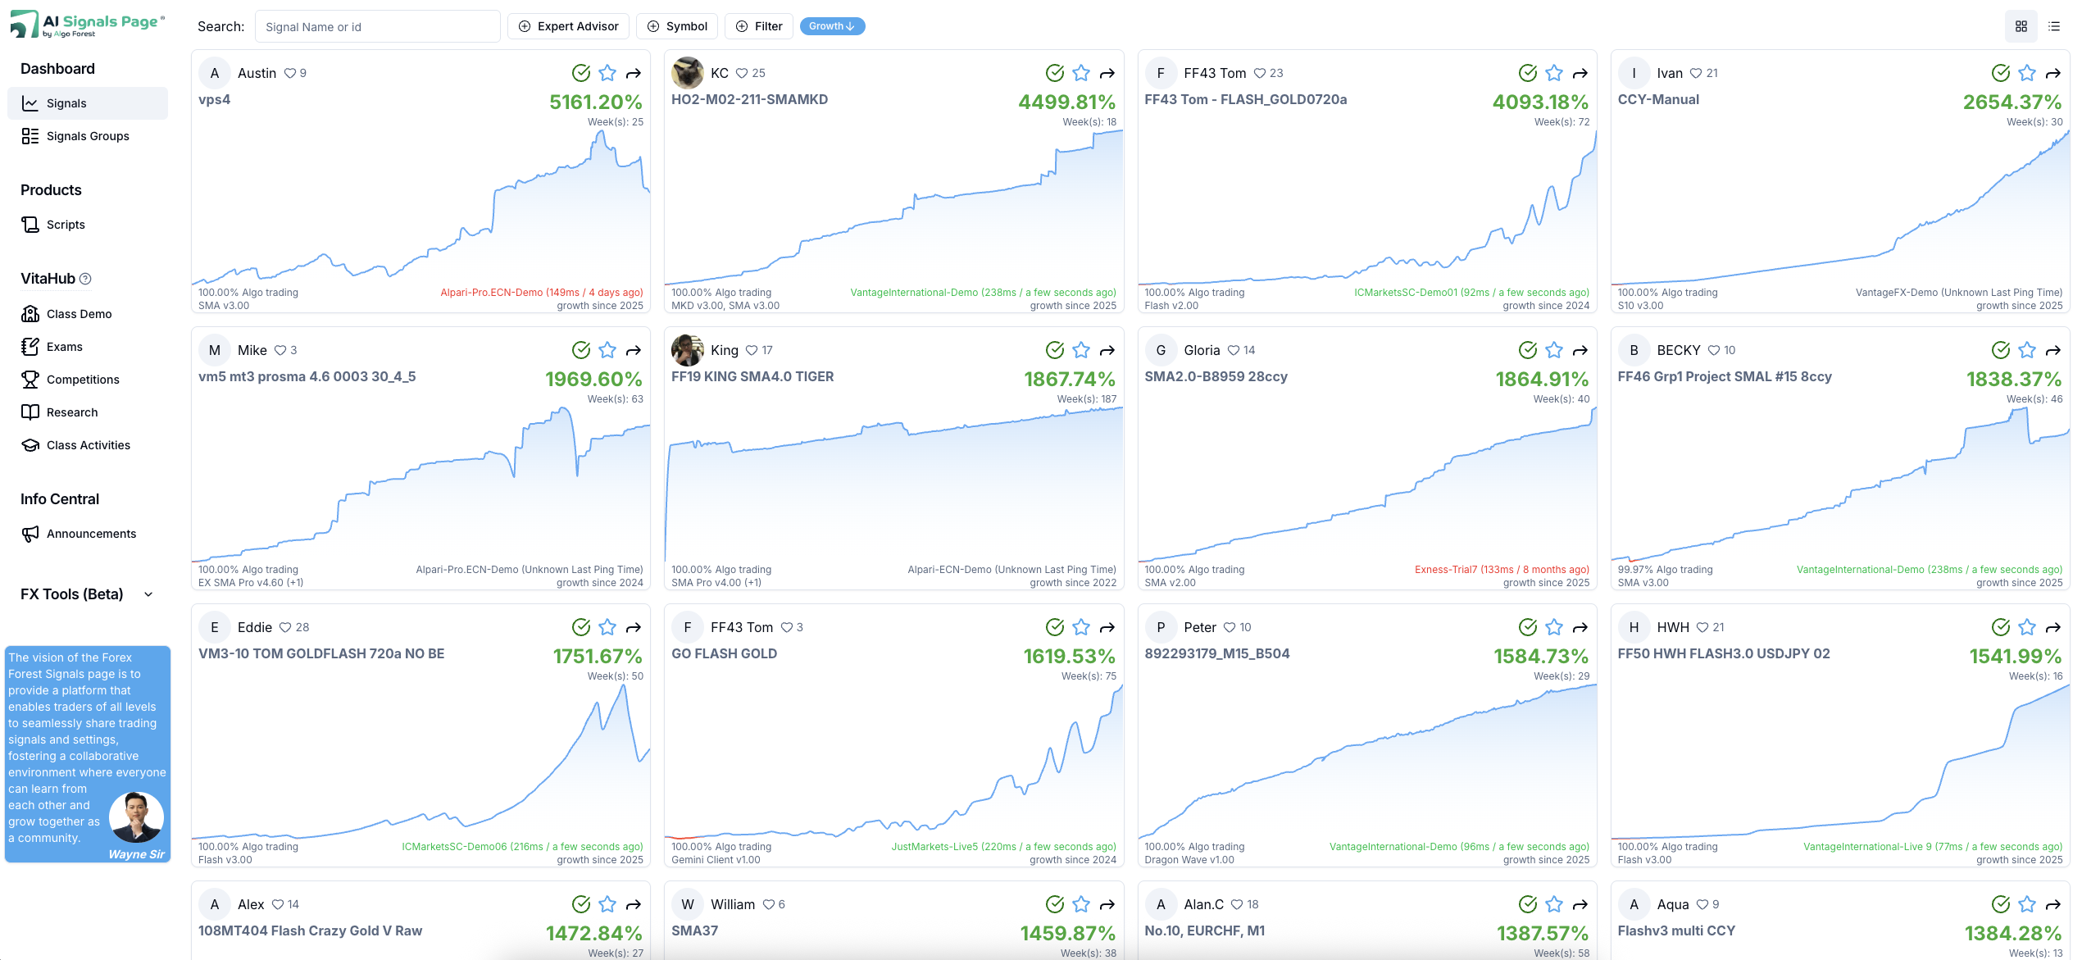Image resolution: width=2082 pixels, height=960 pixels.
Task: Select the grid view icon
Action: point(2021,26)
